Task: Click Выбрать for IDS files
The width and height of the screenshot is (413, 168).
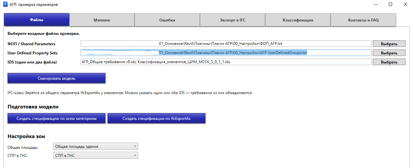Action: 389,62
